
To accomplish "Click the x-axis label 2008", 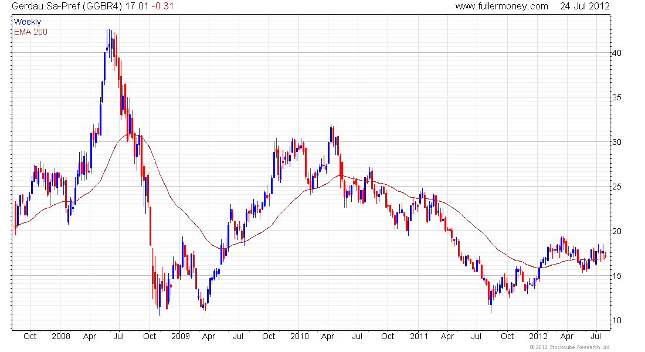I will point(61,336).
